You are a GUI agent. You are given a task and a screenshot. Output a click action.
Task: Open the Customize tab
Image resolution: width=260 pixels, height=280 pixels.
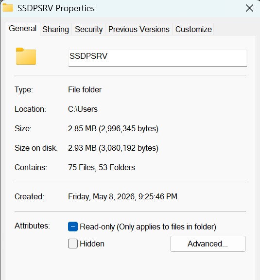[x=193, y=29]
